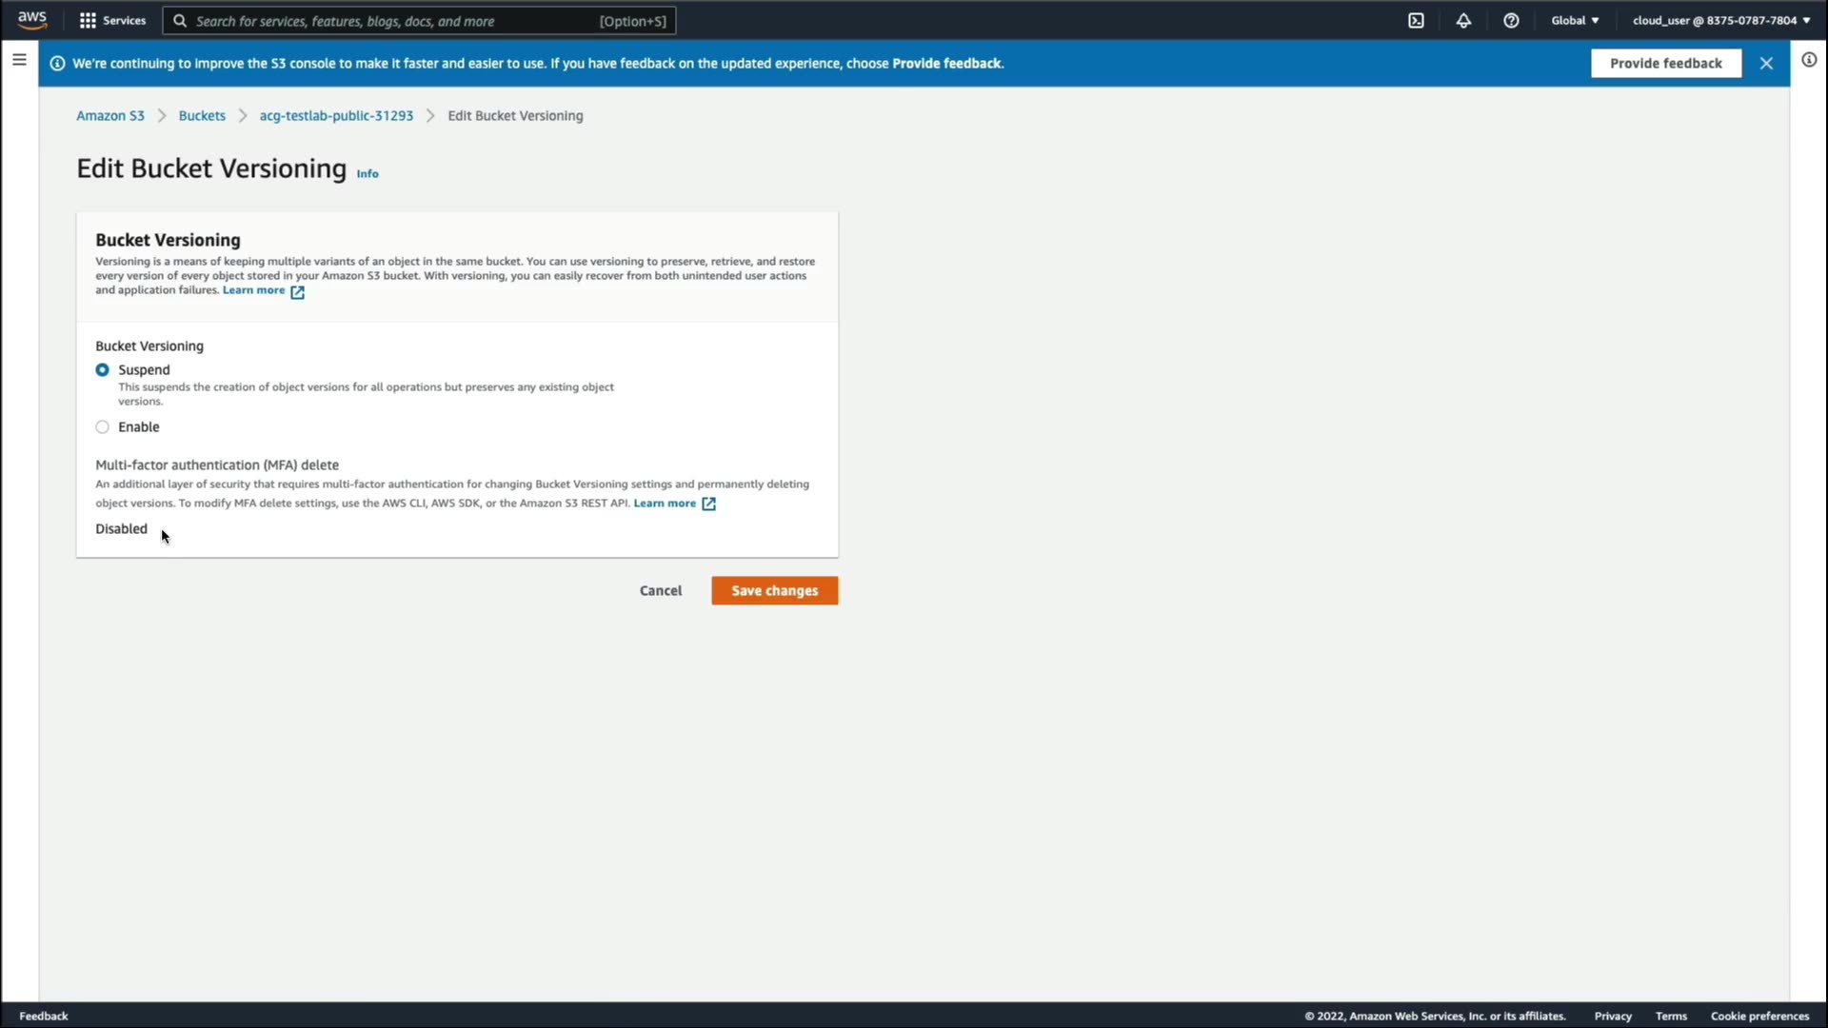The width and height of the screenshot is (1828, 1028).
Task: Click Save changes button
Action: point(774,591)
